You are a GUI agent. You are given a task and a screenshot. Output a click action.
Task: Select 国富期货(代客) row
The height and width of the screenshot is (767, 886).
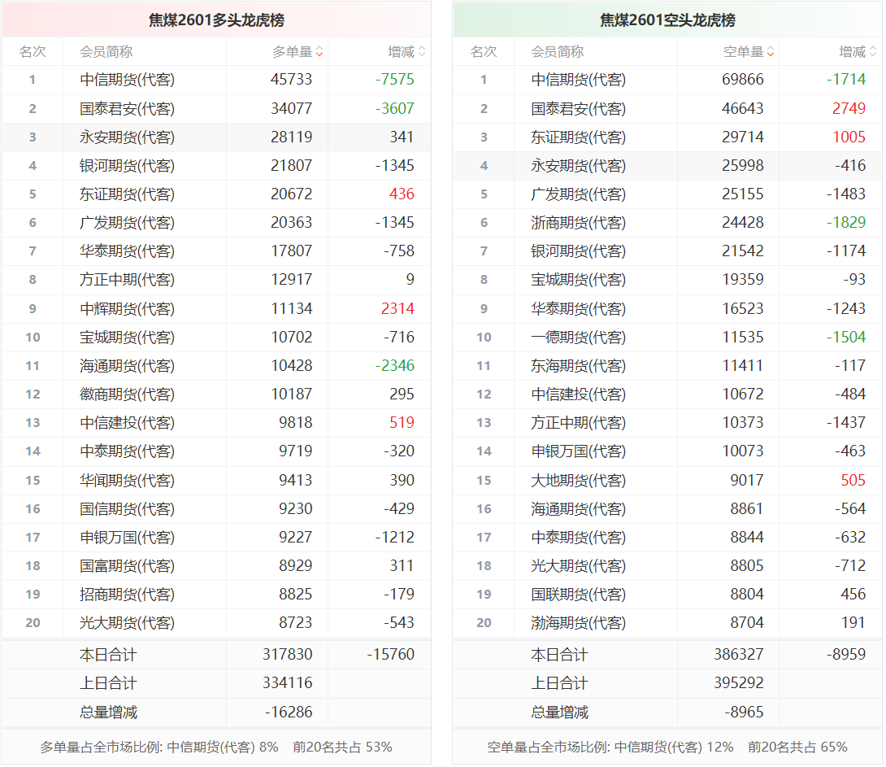(216, 566)
